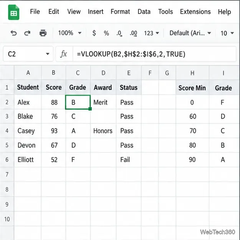240x240 pixels.
Task: Select column I header
Action: [224, 73]
